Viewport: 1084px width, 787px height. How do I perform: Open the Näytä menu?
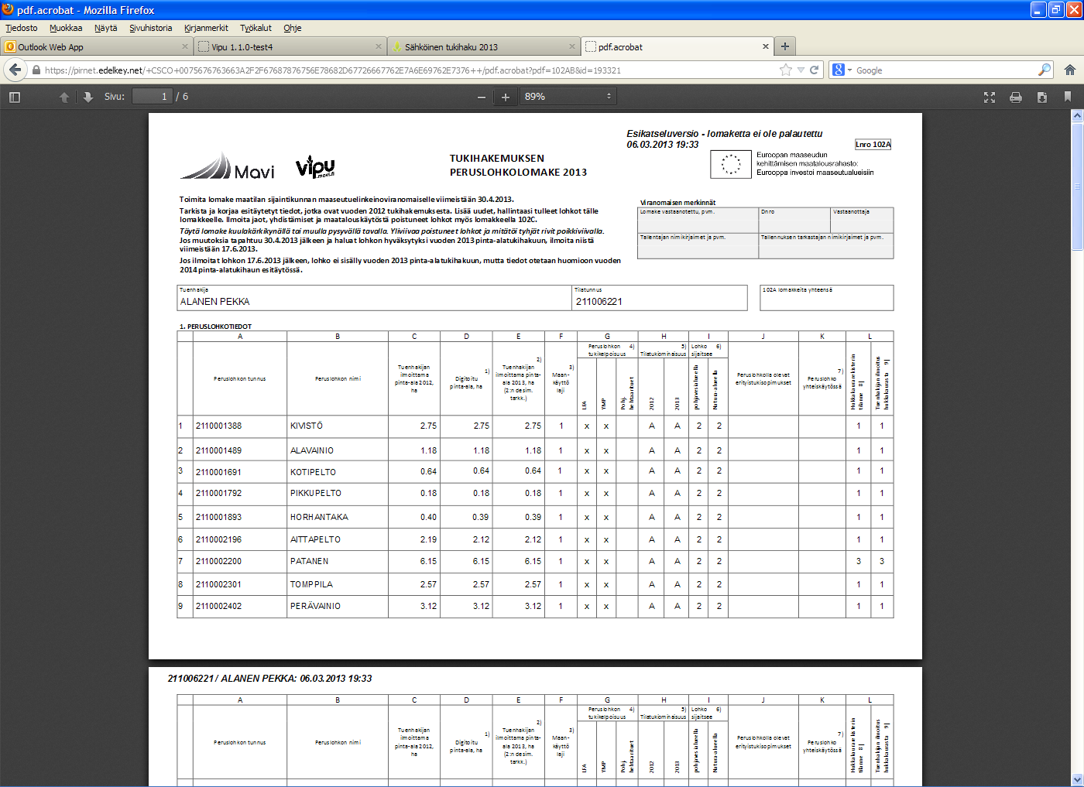(x=106, y=28)
